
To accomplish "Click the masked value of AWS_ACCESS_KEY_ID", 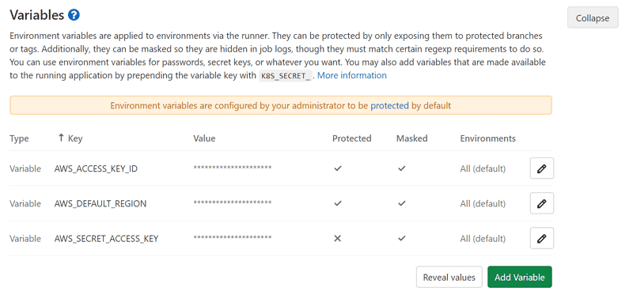I will (233, 168).
